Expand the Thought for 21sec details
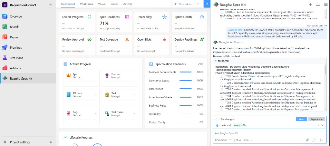 231,42
